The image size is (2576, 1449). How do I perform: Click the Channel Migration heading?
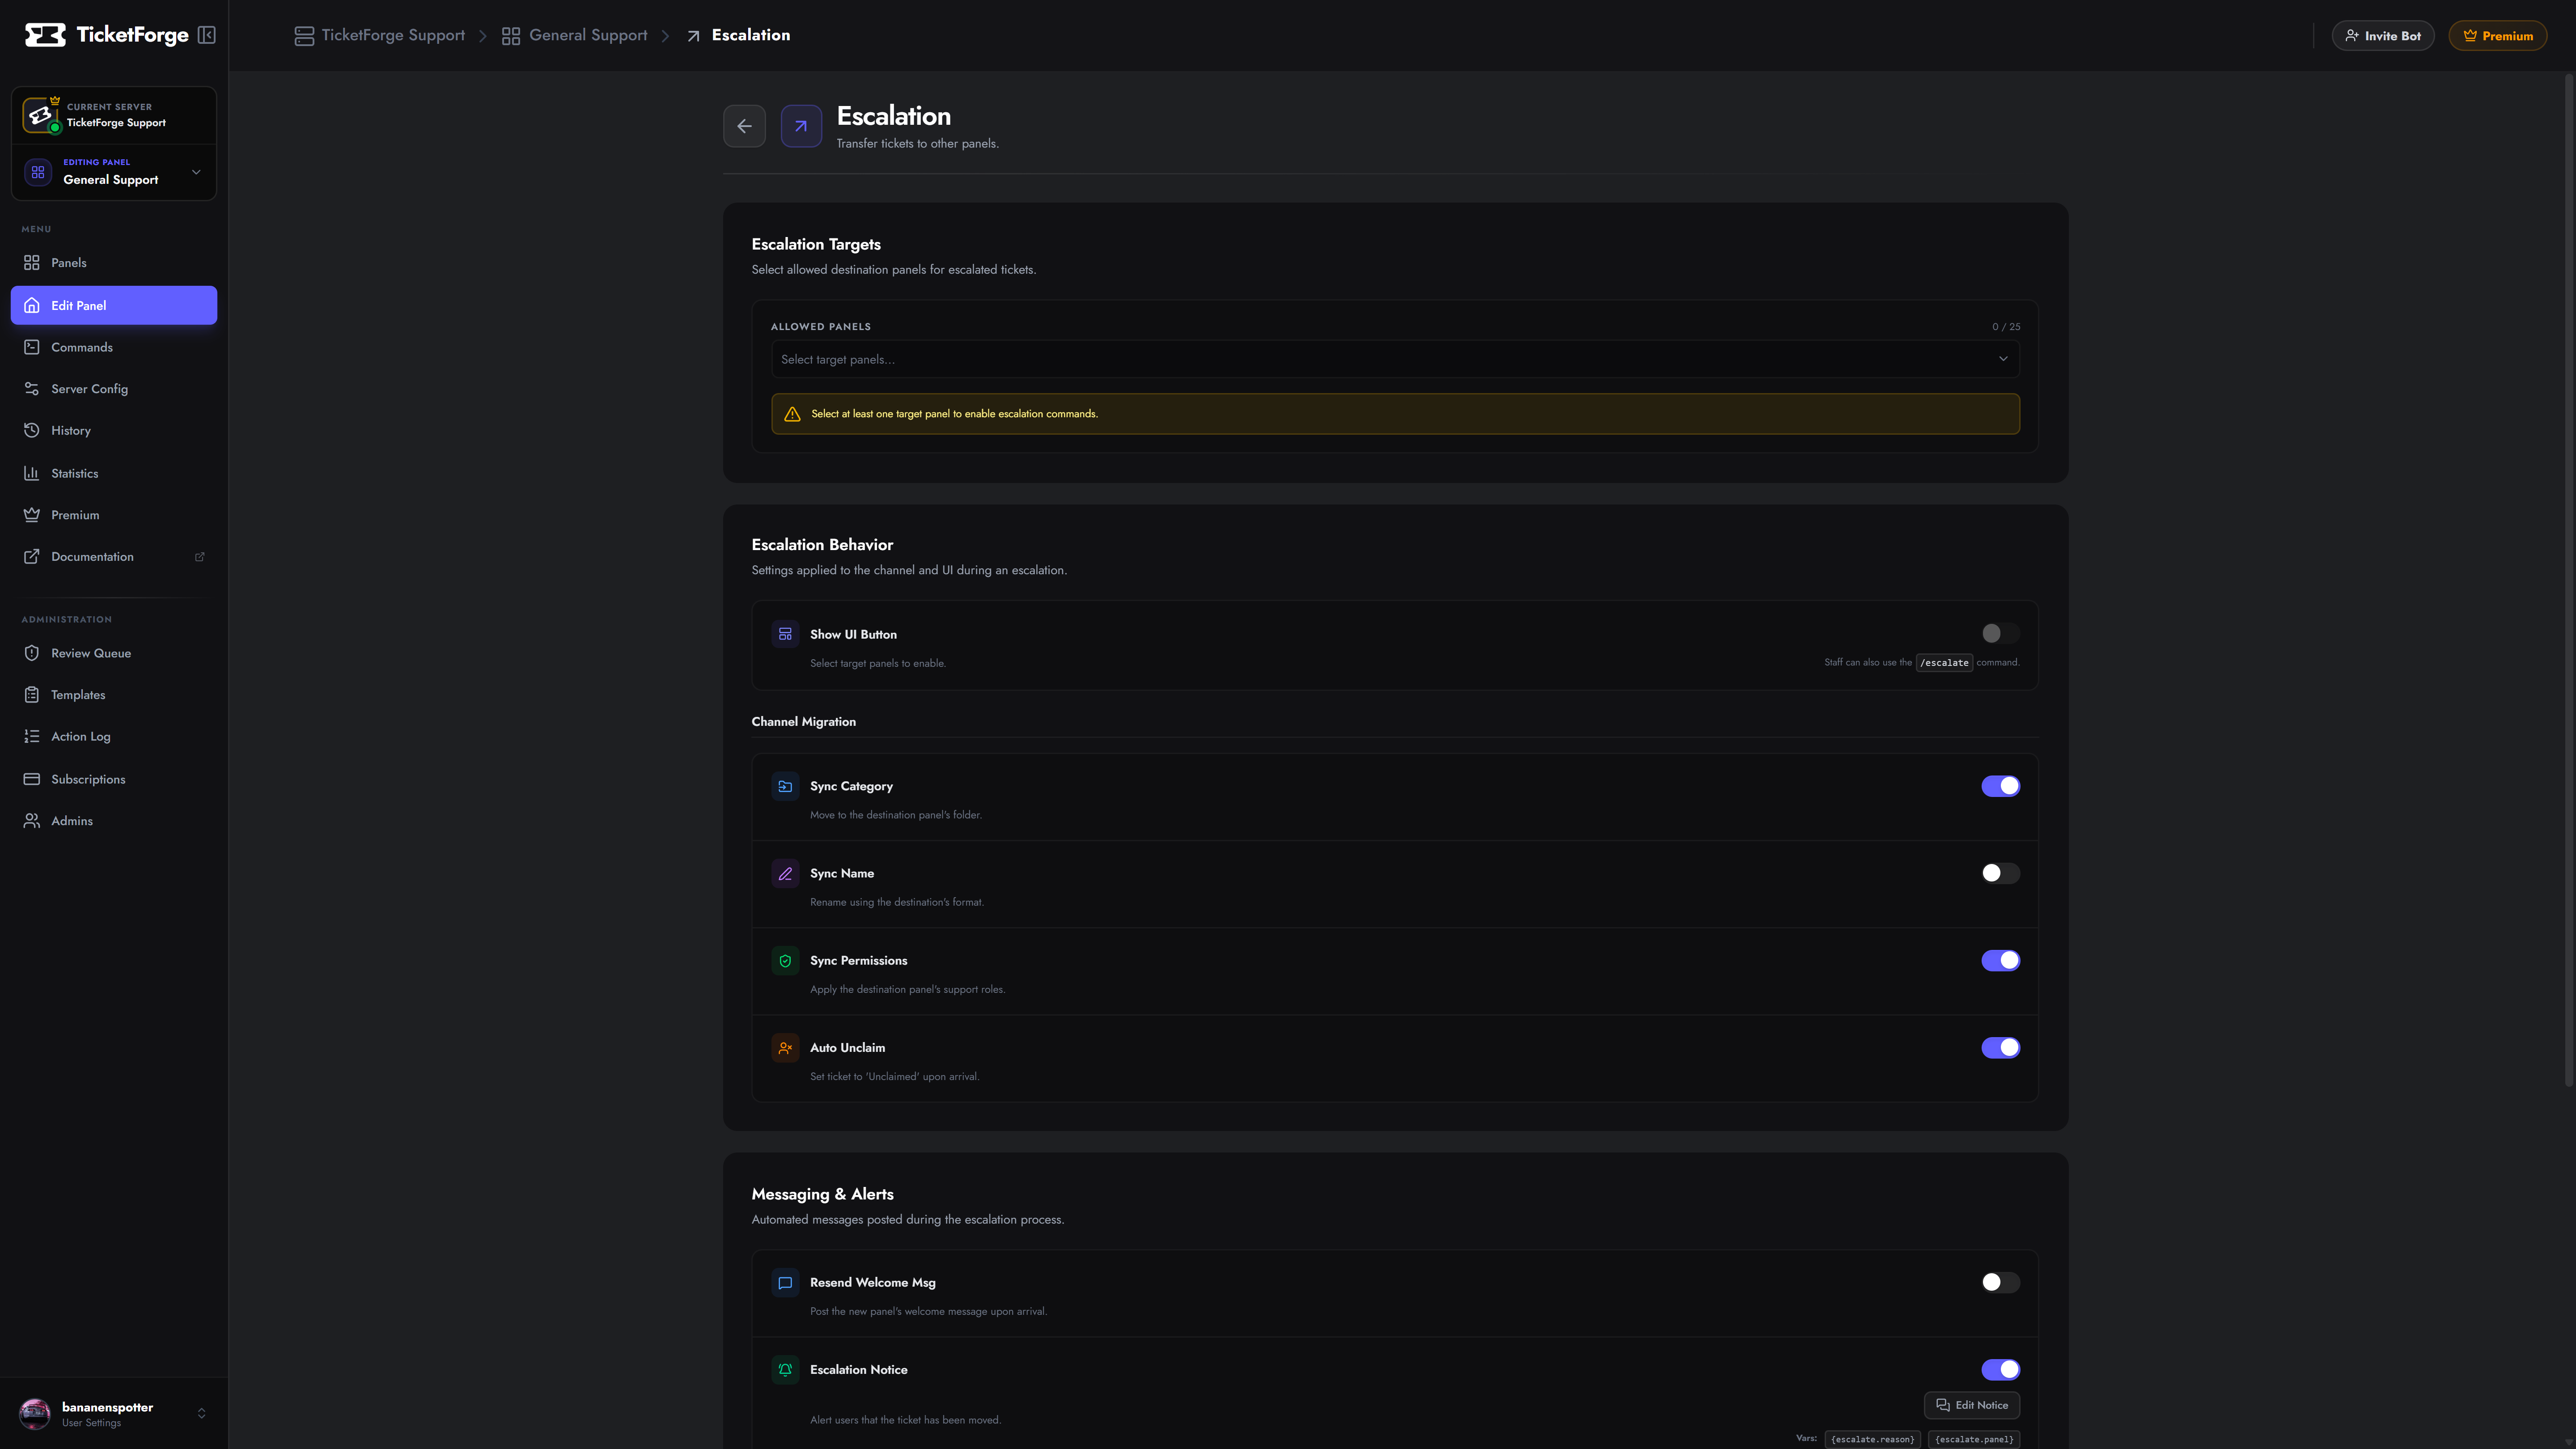point(804,722)
